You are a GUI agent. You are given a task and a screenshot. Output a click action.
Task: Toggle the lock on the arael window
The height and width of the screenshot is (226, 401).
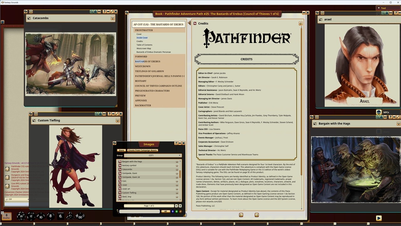pyautogui.click(x=387, y=13)
